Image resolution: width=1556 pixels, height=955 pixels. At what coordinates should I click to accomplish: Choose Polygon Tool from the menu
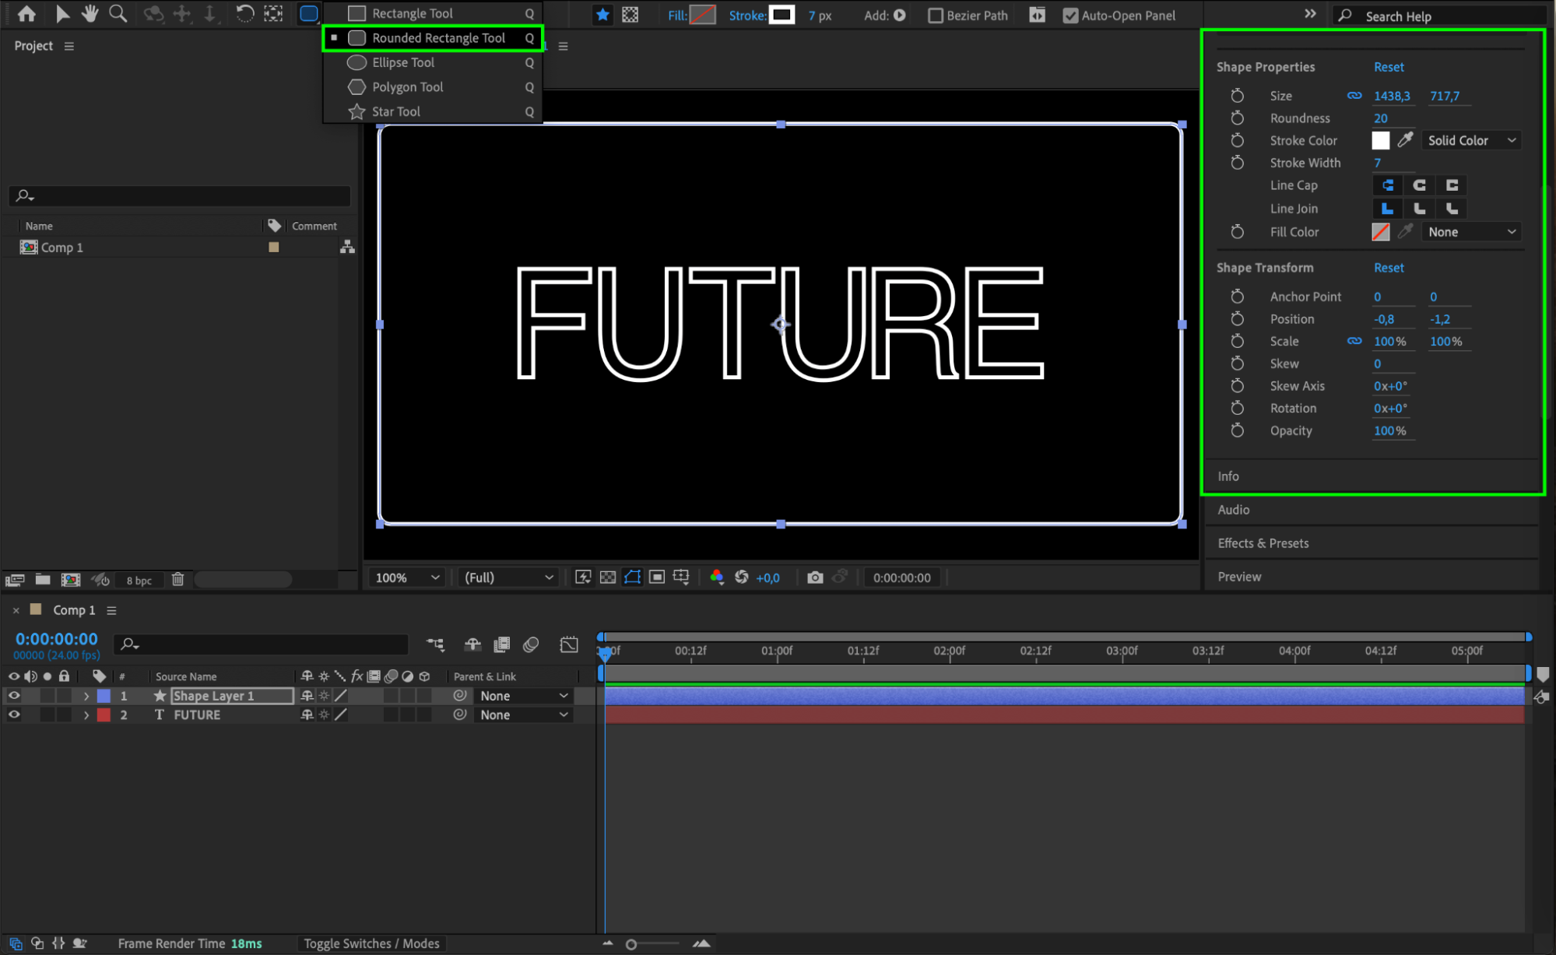click(x=433, y=86)
